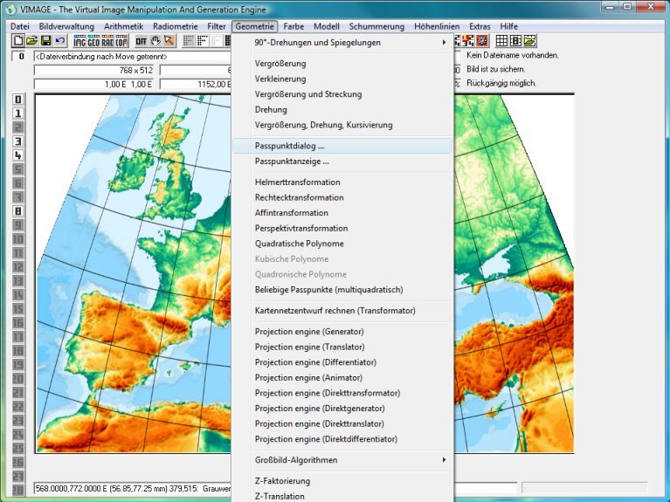Select the Affintransformation menu entry
This screenshot has height=502, width=670.
(292, 213)
